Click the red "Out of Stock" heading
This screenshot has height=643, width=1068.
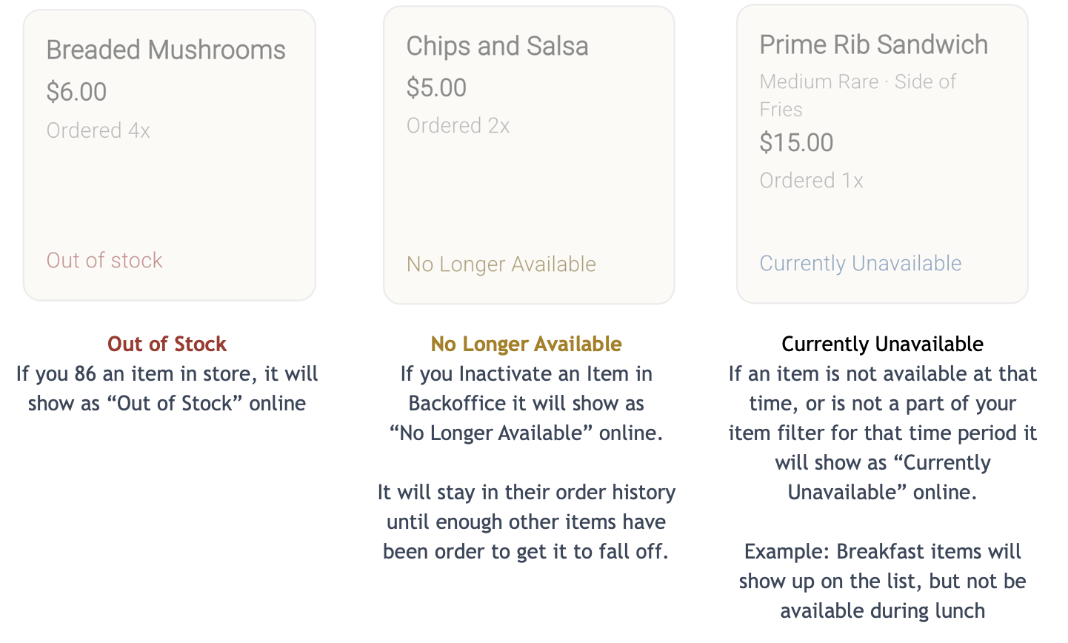167,344
